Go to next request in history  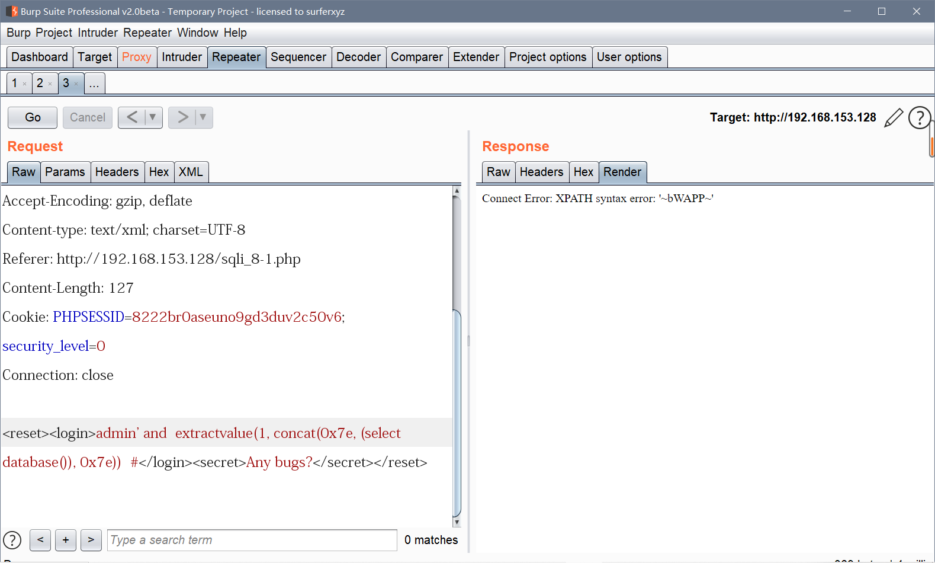pos(182,117)
